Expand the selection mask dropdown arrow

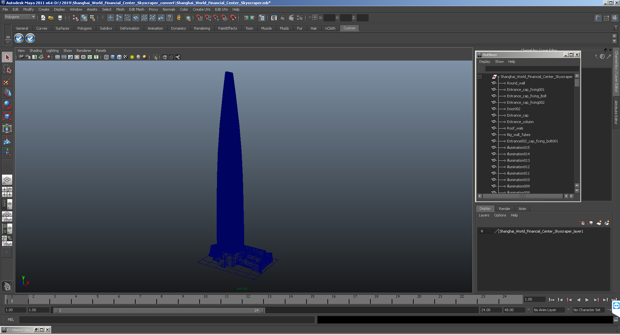103,18
